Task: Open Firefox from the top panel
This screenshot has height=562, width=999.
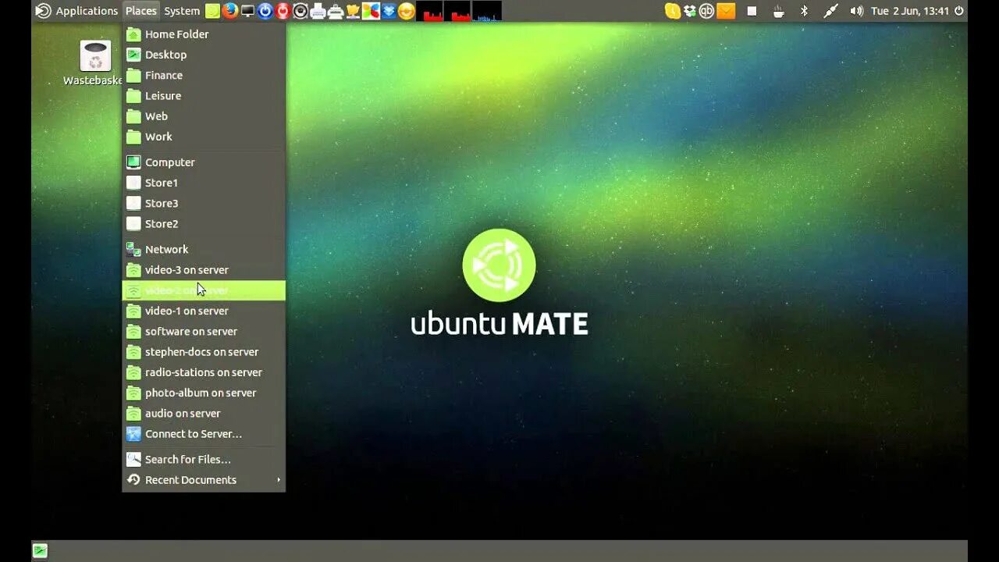Action: coord(229,11)
